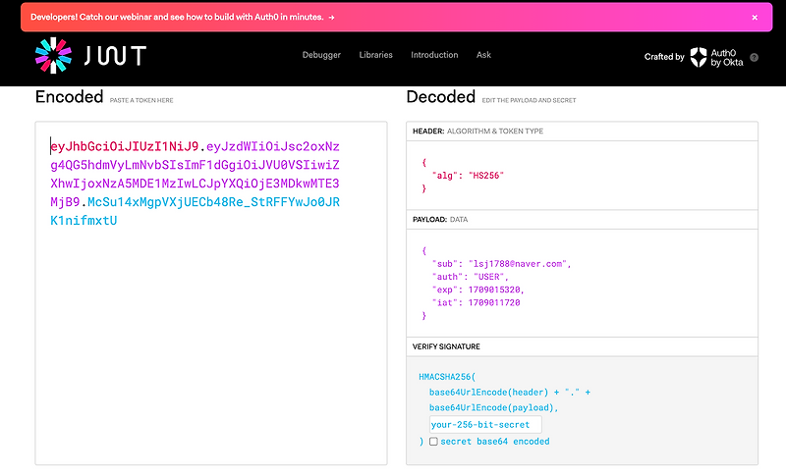
Task: Click the your-256-bit-secret input field
Action: click(485, 424)
